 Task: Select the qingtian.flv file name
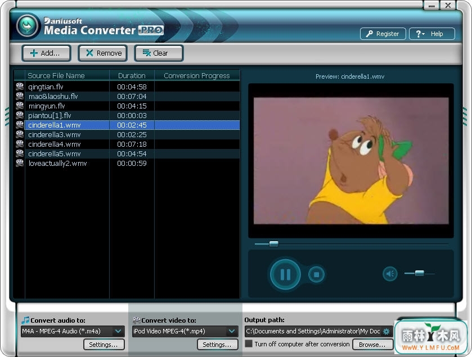(x=46, y=87)
